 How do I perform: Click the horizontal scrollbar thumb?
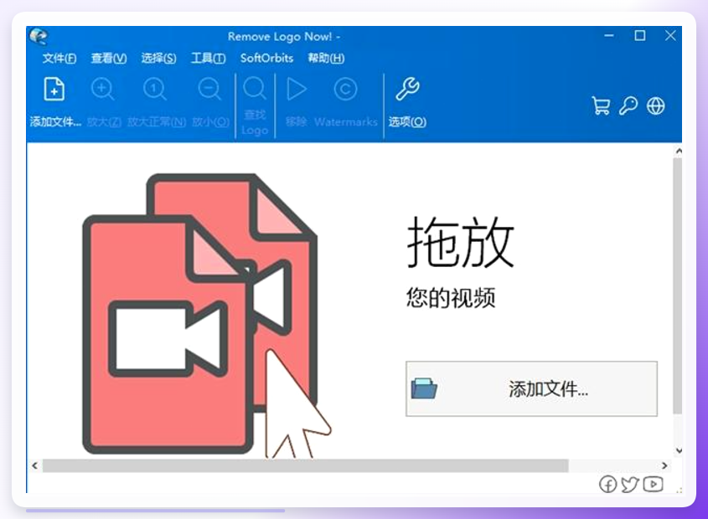(305, 465)
